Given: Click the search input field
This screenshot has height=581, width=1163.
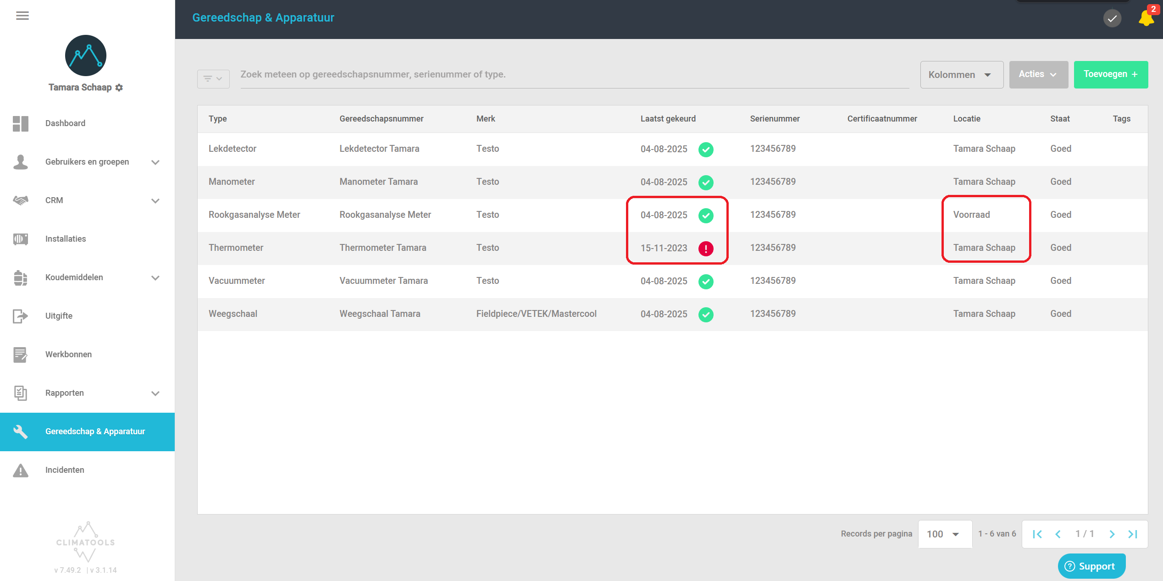Looking at the screenshot, I should [573, 75].
